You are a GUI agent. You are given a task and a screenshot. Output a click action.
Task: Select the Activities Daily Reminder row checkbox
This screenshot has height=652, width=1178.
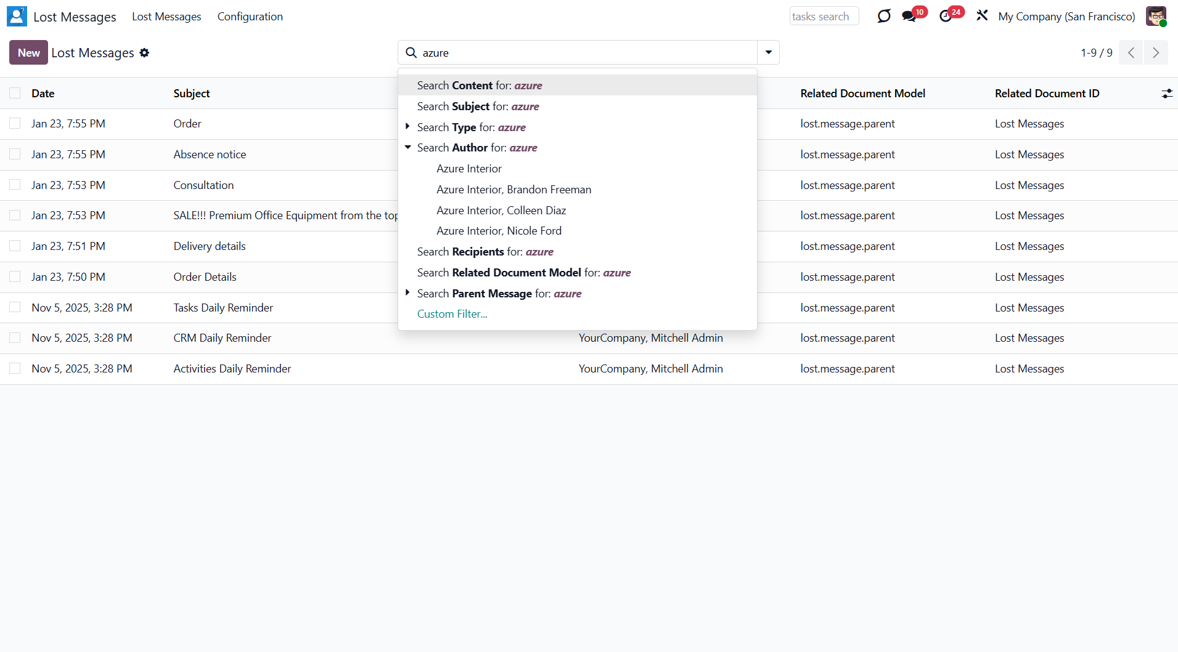point(15,369)
